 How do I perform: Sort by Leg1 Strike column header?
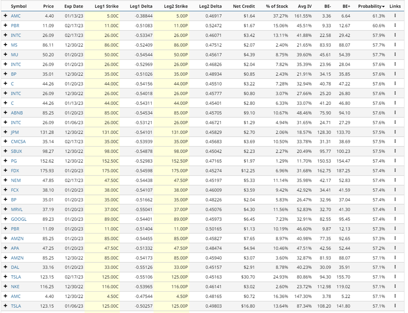point(107,6)
